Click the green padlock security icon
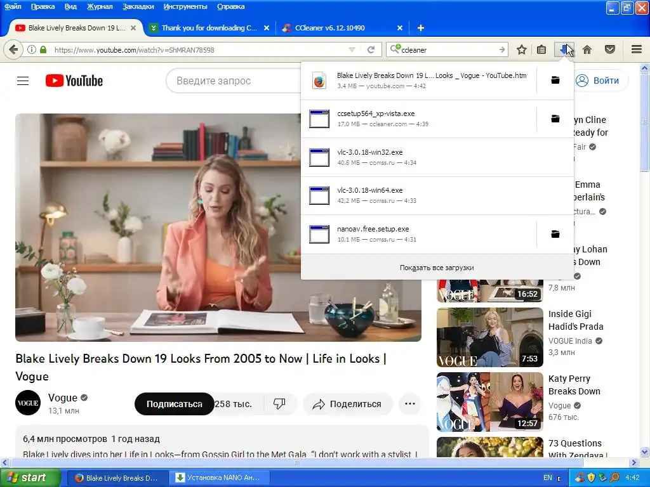The image size is (650, 487). pos(43,49)
